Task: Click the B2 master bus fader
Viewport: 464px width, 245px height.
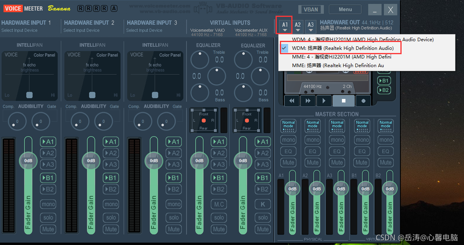Action: [x=390, y=189]
